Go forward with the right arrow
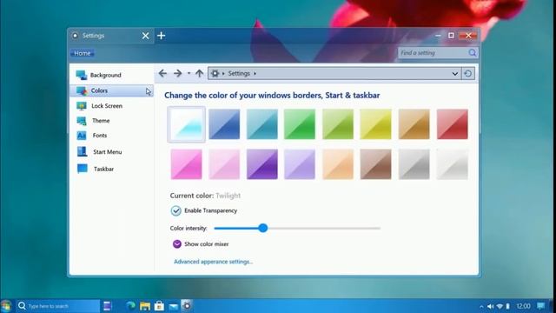Viewport: 556px width, 313px height. click(x=177, y=73)
